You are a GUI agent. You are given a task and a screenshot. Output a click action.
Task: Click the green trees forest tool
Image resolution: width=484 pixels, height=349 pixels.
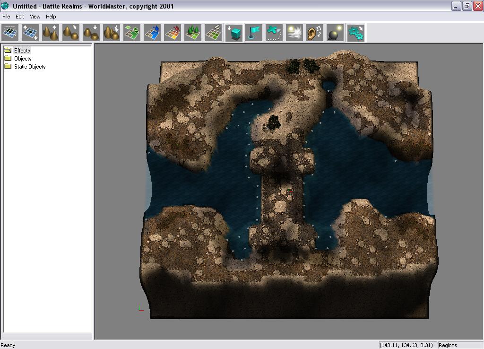click(193, 33)
